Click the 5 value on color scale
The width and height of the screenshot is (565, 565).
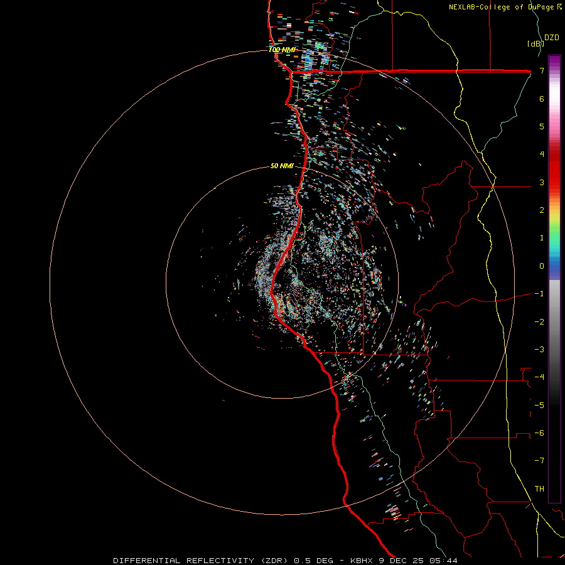pos(542,126)
